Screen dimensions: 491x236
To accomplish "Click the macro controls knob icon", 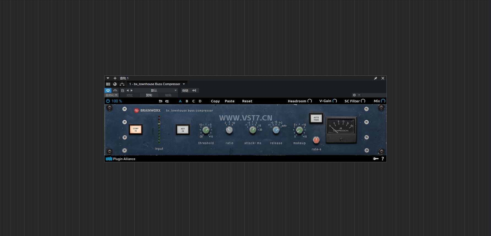I will tap(115, 84).
